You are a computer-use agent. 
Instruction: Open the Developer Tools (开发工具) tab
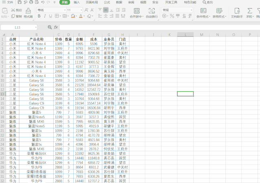pos(171,2)
